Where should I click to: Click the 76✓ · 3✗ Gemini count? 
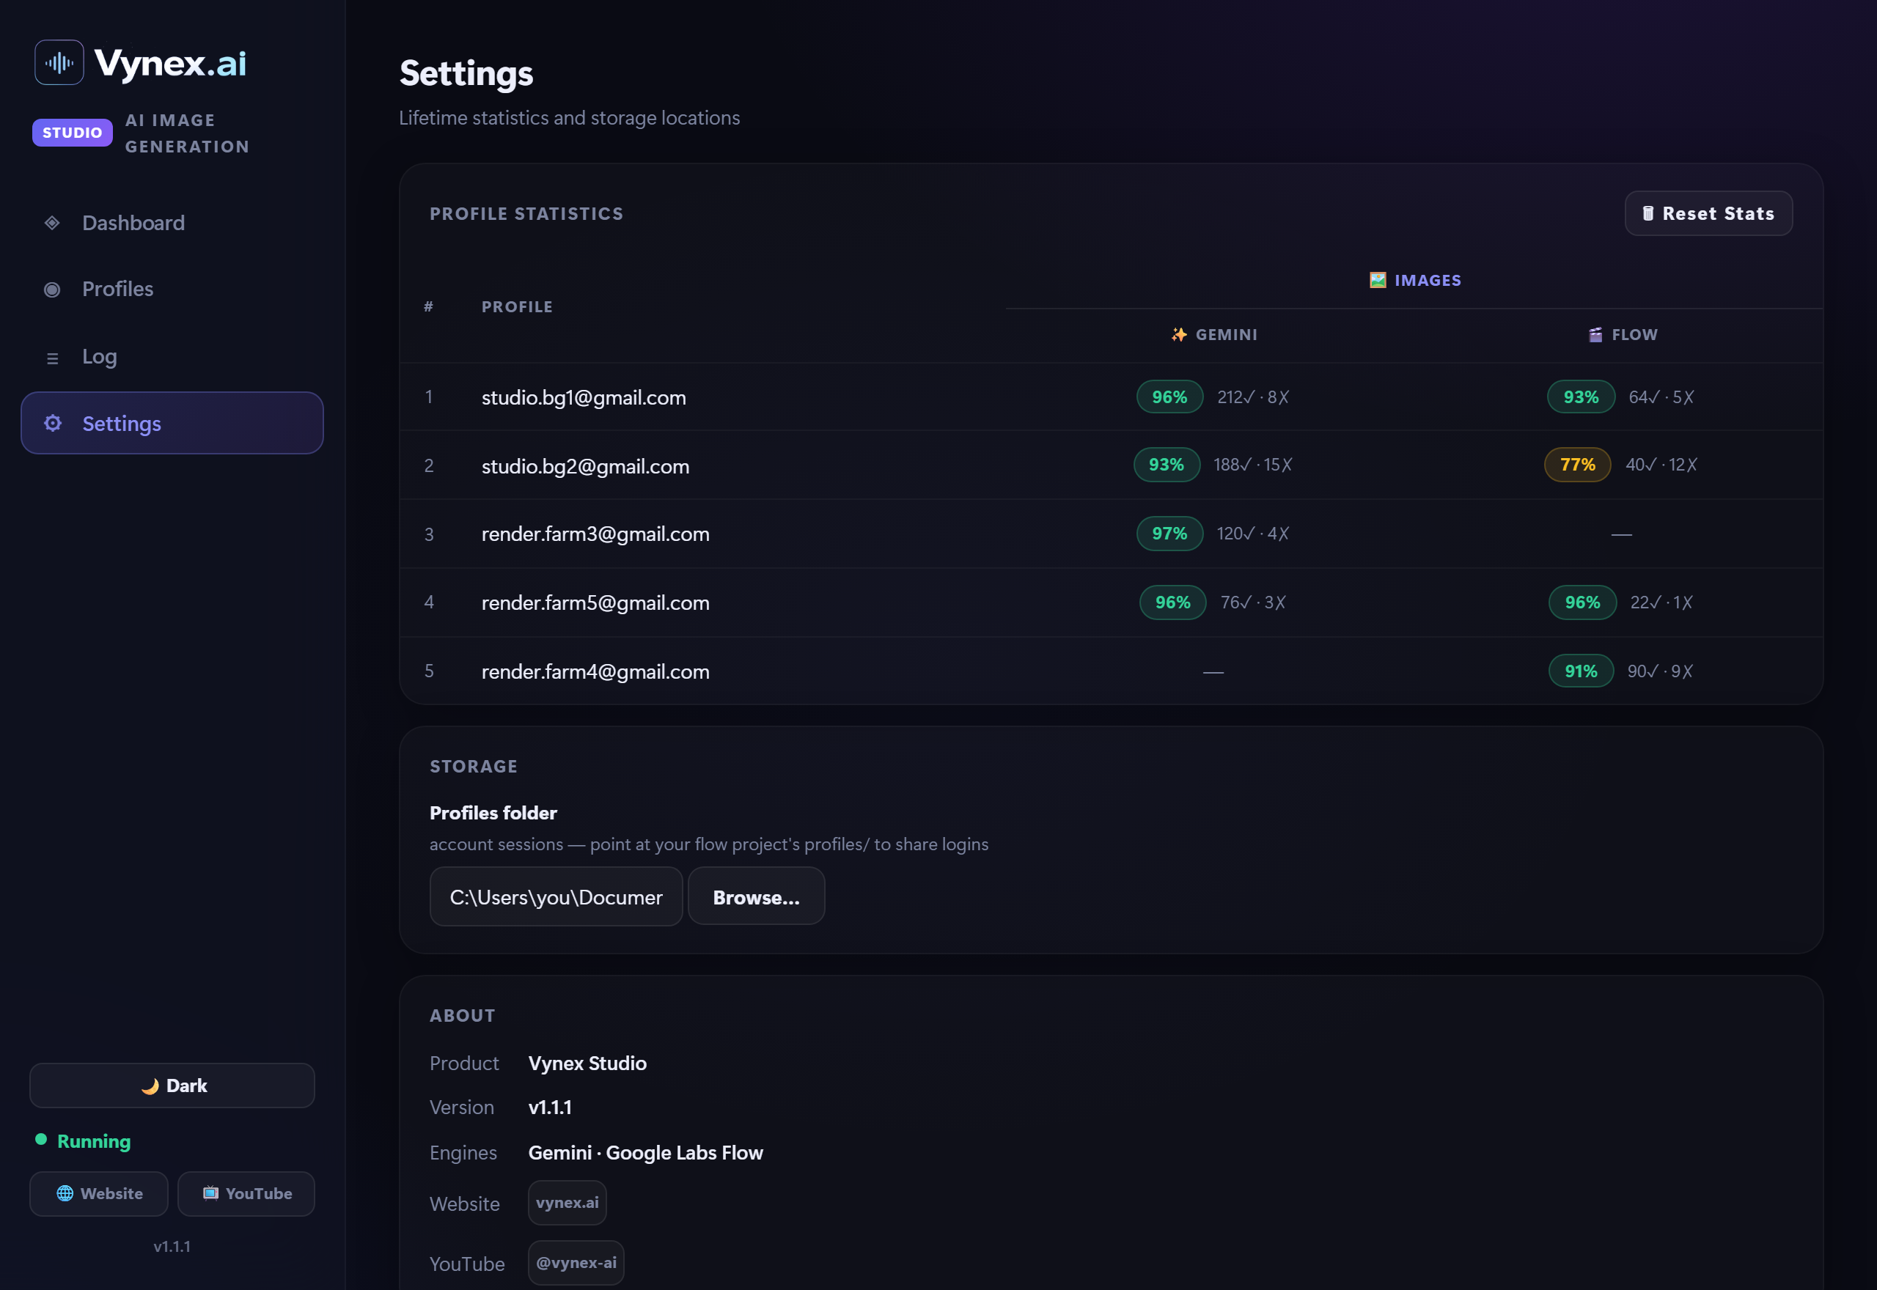[1254, 602]
